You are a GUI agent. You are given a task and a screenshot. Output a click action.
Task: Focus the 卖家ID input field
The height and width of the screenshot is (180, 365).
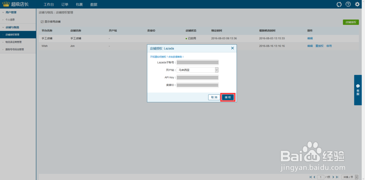197,85
